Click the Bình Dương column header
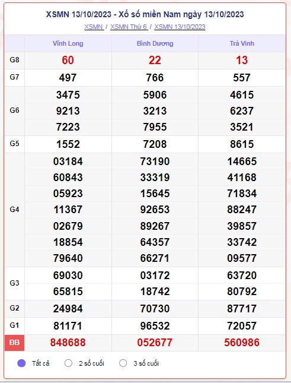 (155, 43)
